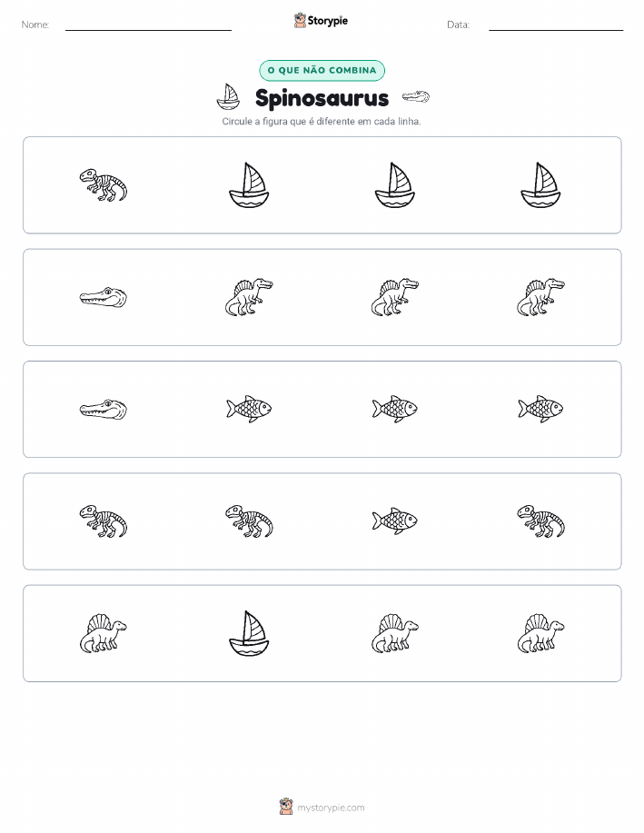Select the last sailboat in the first row
The height and width of the screenshot is (833, 644).
pos(540,185)
